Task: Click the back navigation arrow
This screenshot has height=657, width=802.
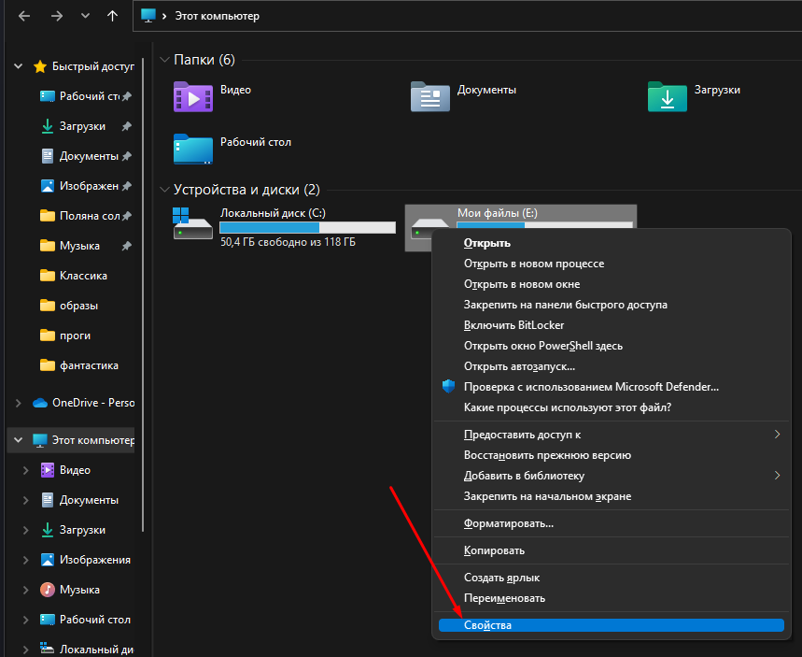Action: tap(23, 15)
